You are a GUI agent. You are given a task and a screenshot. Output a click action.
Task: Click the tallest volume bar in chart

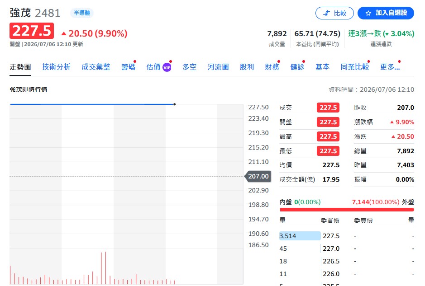(x=106, y=268)
